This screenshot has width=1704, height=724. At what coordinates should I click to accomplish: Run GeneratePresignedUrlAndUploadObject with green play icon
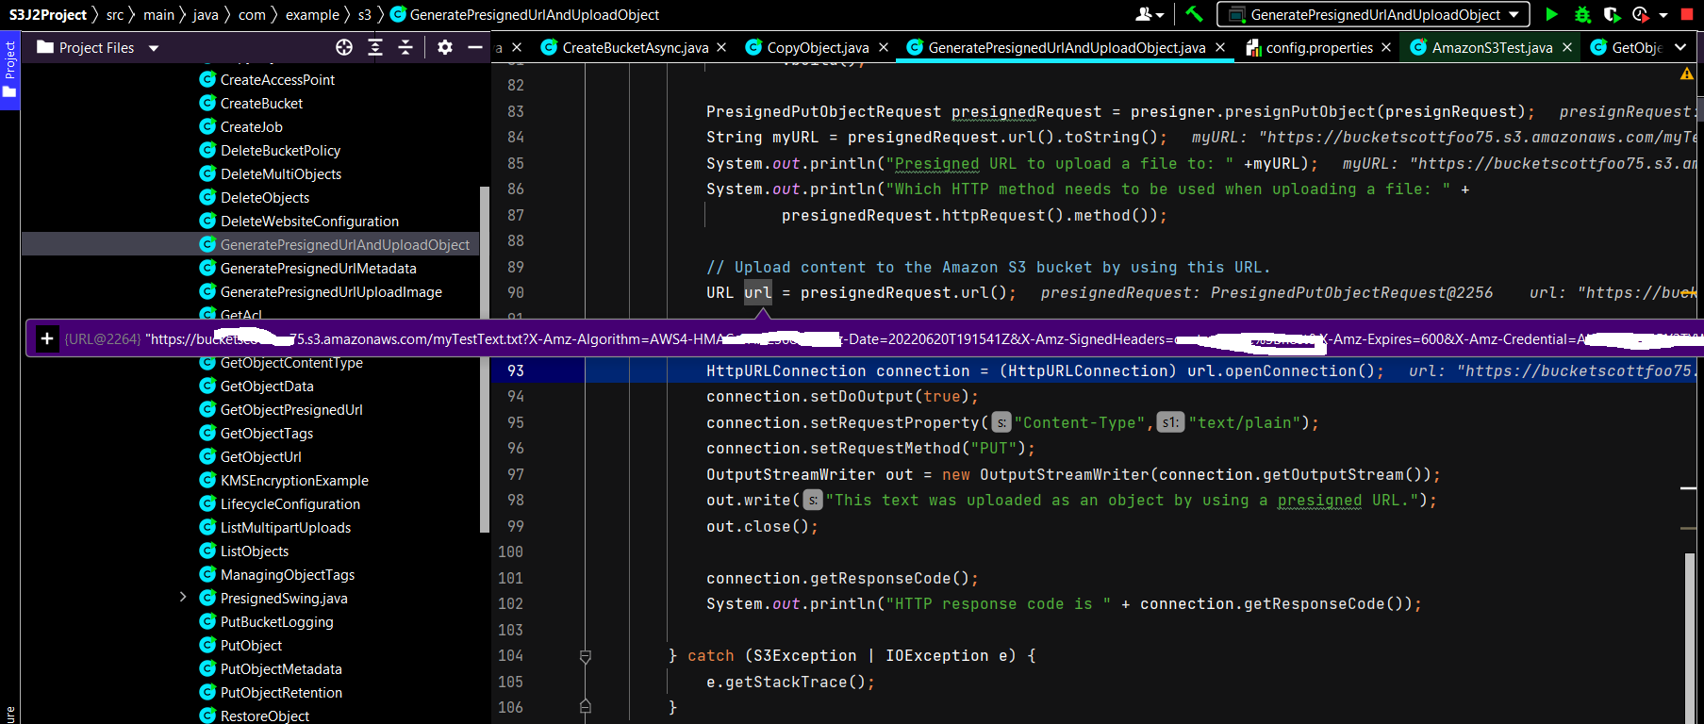pos(1551,14)
